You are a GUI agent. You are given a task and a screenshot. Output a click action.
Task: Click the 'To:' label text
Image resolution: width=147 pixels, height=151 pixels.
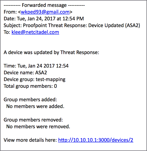(x=7, y=32)
